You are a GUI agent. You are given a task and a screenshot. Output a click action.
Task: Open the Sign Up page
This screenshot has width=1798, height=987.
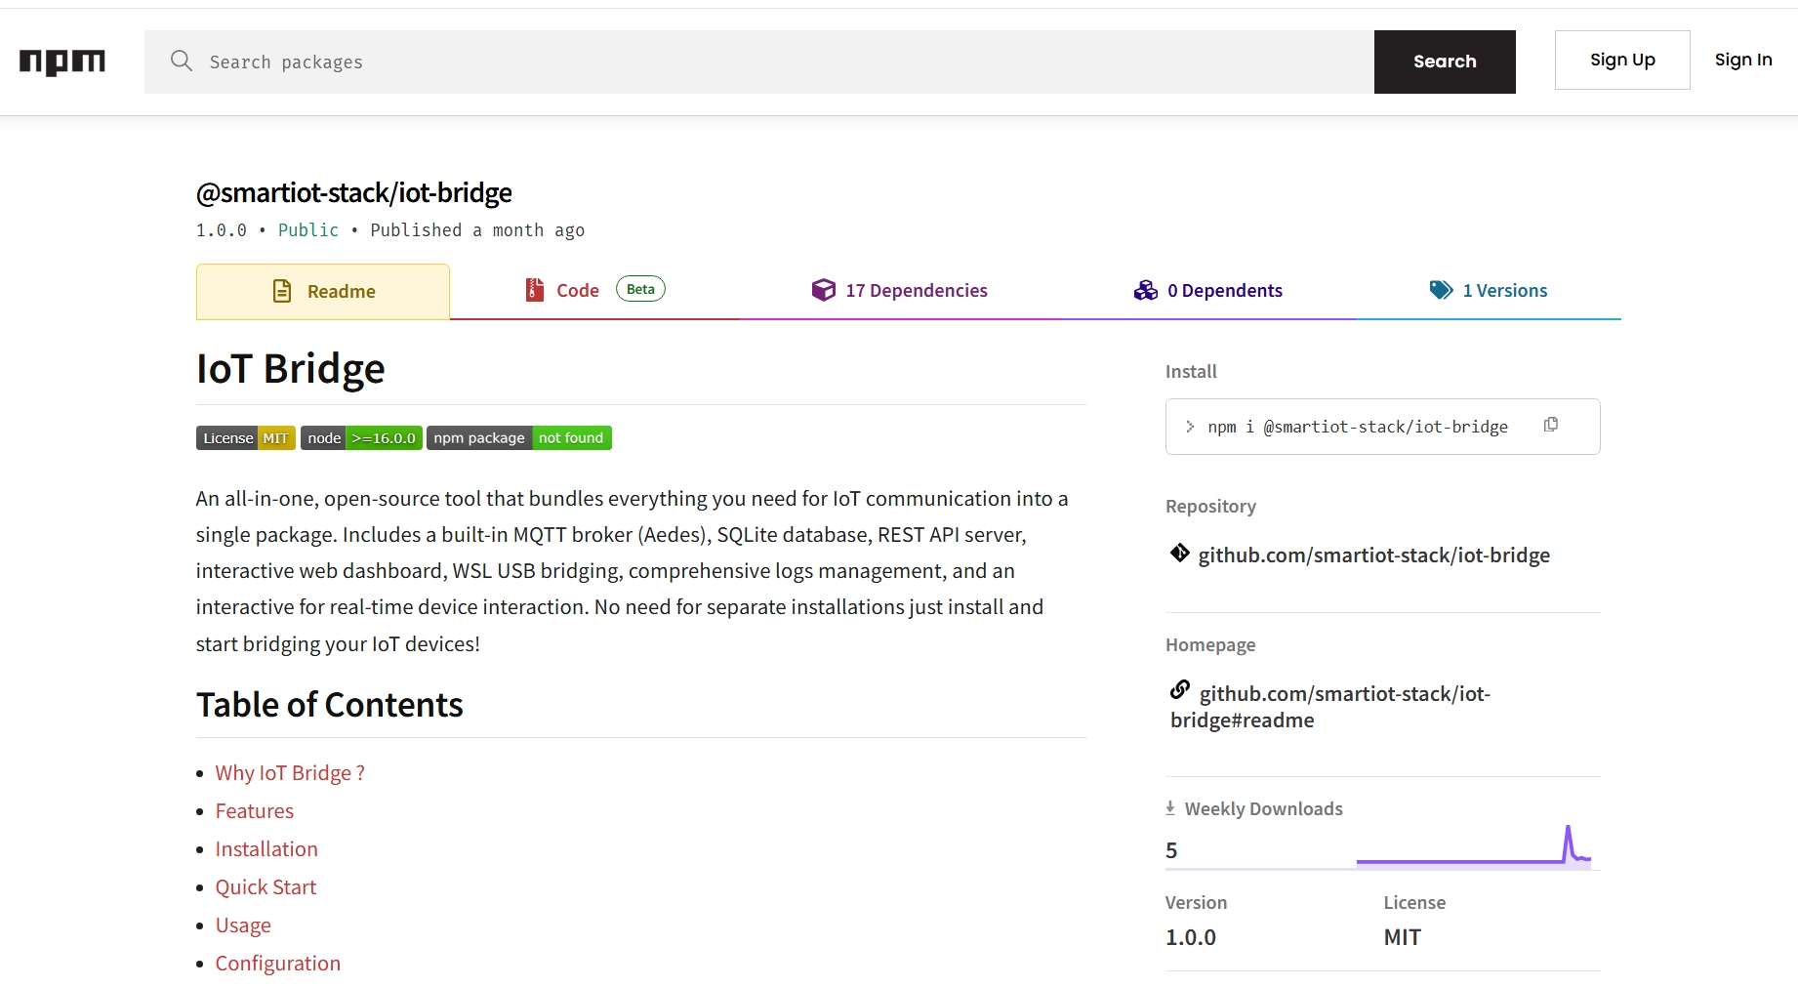tap(1622, 60)
